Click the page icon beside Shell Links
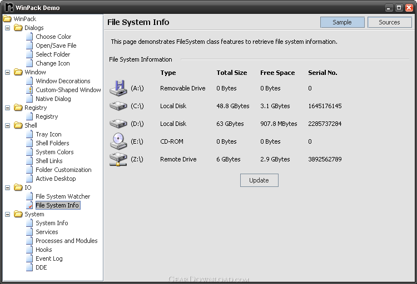The width and height of the screenshot is (417, 284). point(29,161)
